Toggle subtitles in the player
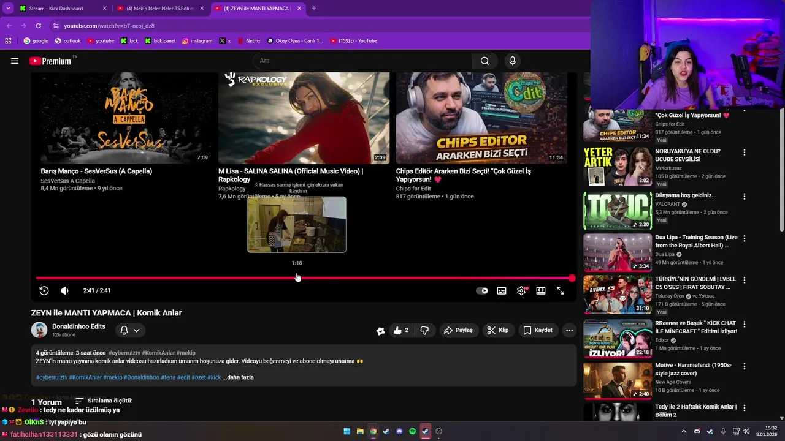This screenshot has height=441, width=785. 502,291
